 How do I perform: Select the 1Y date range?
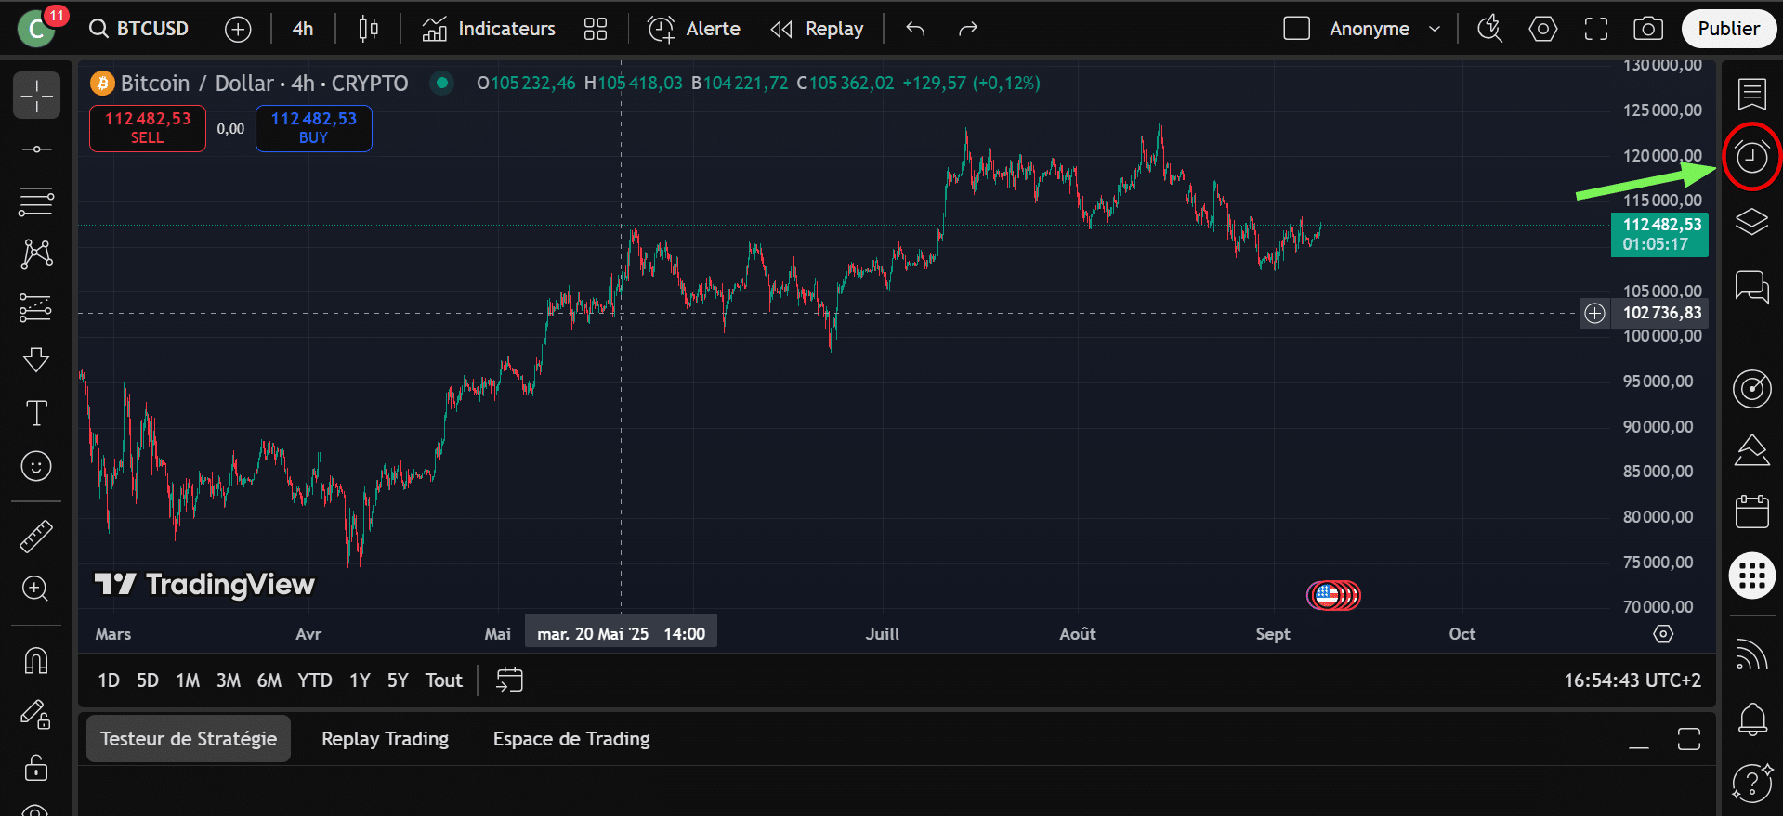click(360, 680)
